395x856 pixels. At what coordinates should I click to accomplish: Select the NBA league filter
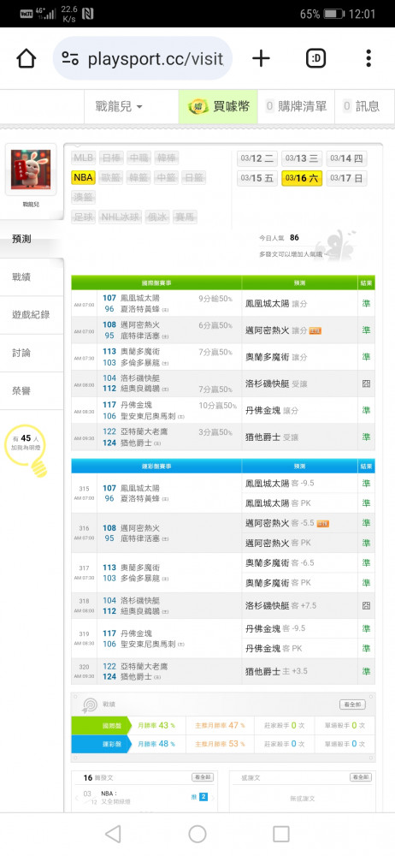tap(84, 177)
